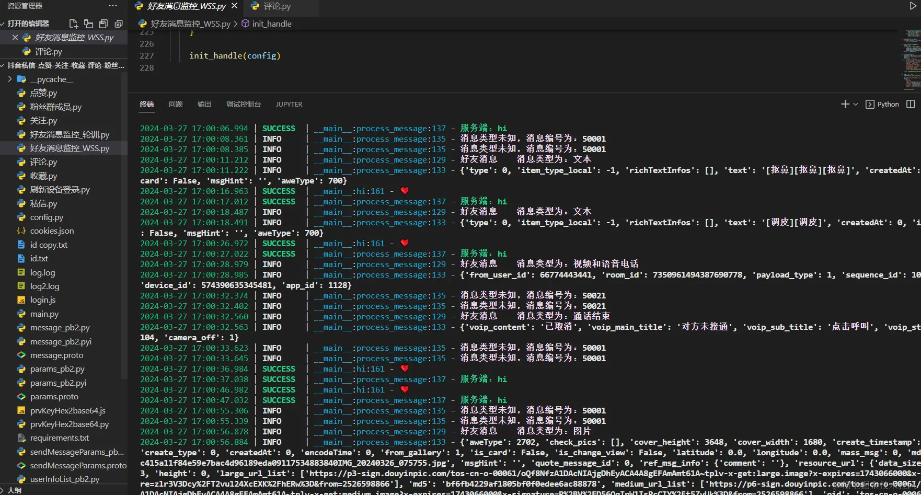
Task: Create a new terminal with plus icon
Action: point(845,104)
